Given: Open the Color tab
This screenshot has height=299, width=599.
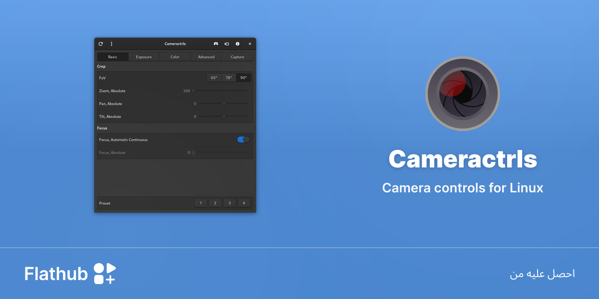Looking at the screenshot, I should 175,57.
